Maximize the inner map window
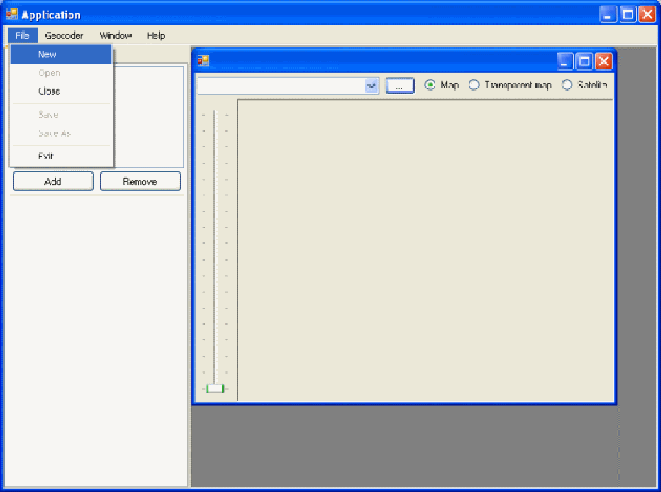Viewport: 661px width, 492px height. tap(585, 61)
